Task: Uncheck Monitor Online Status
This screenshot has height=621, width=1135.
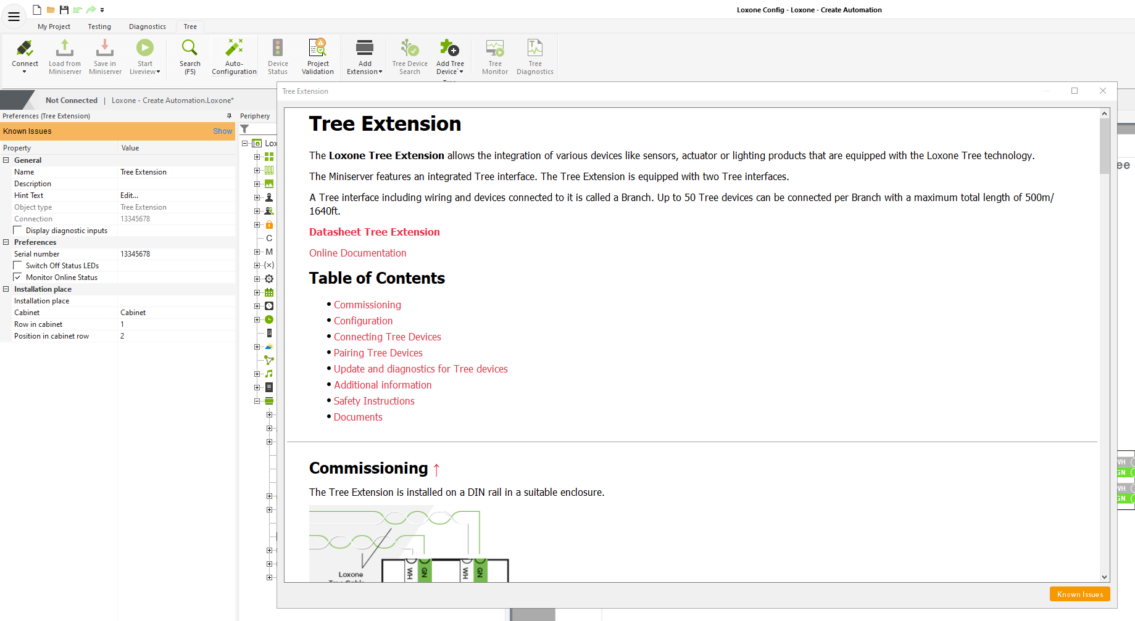Action: point(18,278)
